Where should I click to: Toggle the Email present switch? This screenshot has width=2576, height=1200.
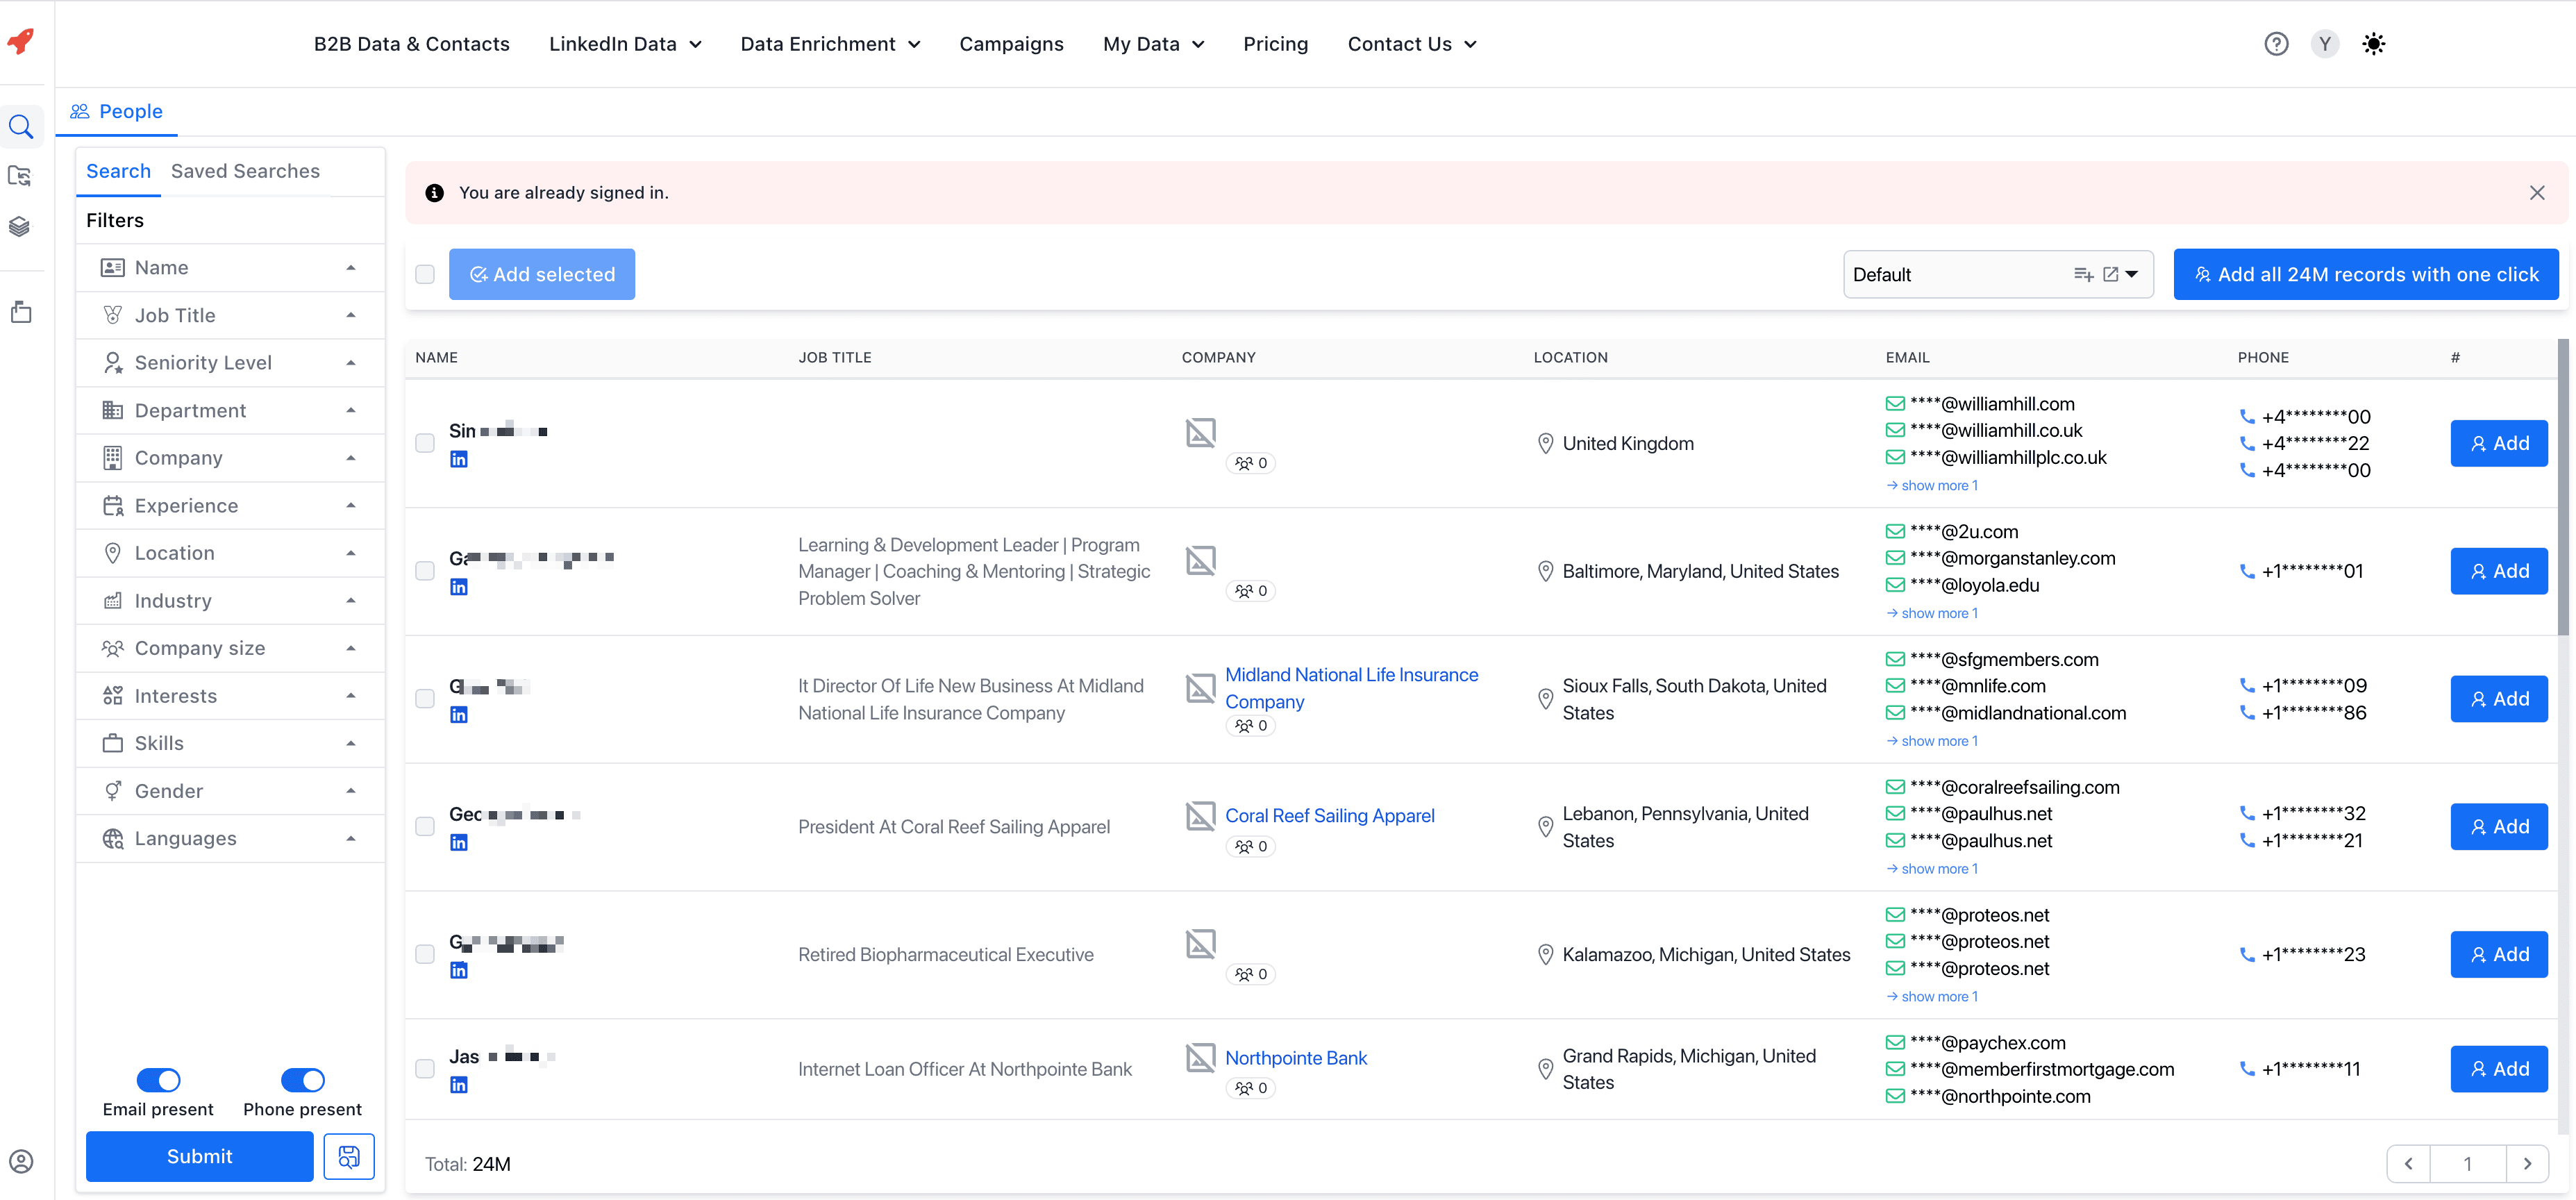[158, 1080]
